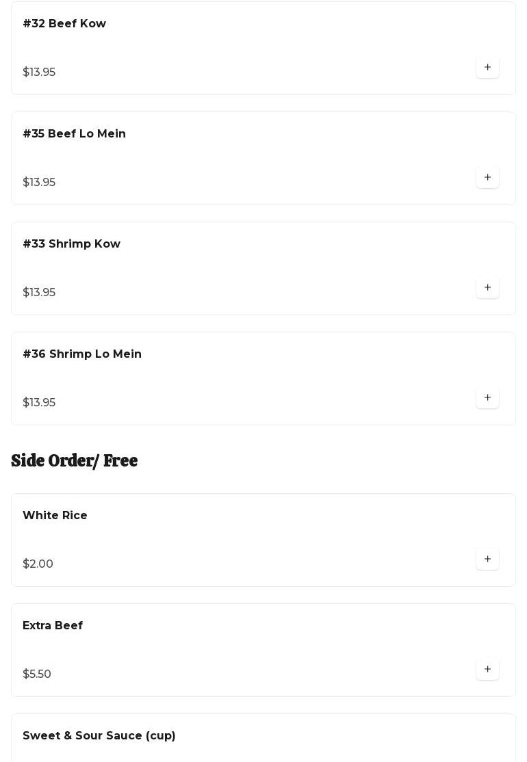Open #36 Shrimp Lo Mein details

(82, 354)
